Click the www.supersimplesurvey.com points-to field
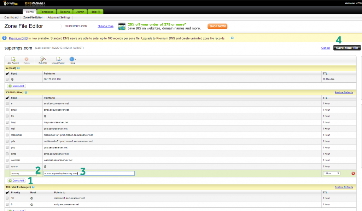Image resolution: width=362 pixels, height=211 pixels. (x=89, y=174)
